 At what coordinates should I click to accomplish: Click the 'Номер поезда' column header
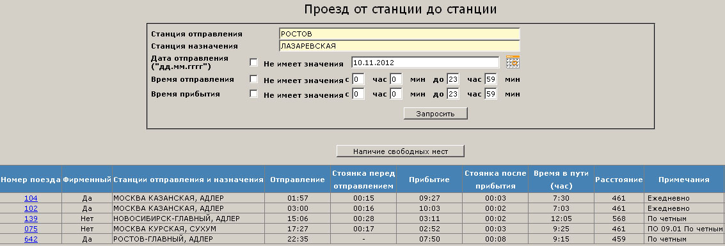click(31, 180)
